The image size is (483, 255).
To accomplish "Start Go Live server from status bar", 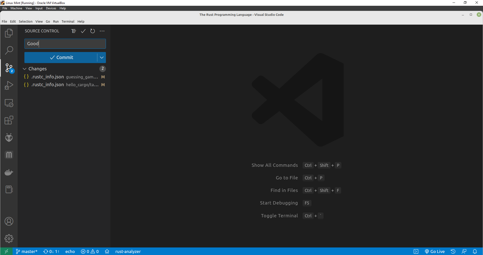I will tap(435, 251).
